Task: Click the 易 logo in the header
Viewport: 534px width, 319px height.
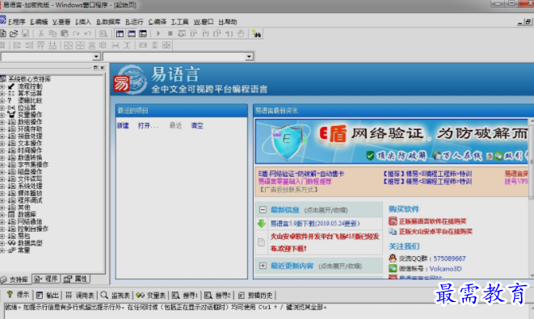Action: pos(121,84)
